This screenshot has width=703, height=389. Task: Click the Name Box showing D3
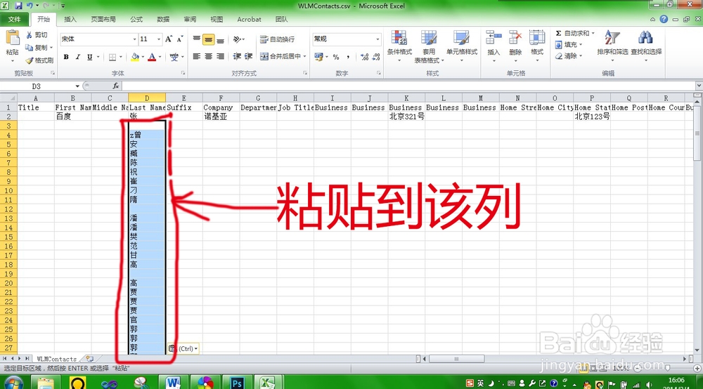[37, 86]
